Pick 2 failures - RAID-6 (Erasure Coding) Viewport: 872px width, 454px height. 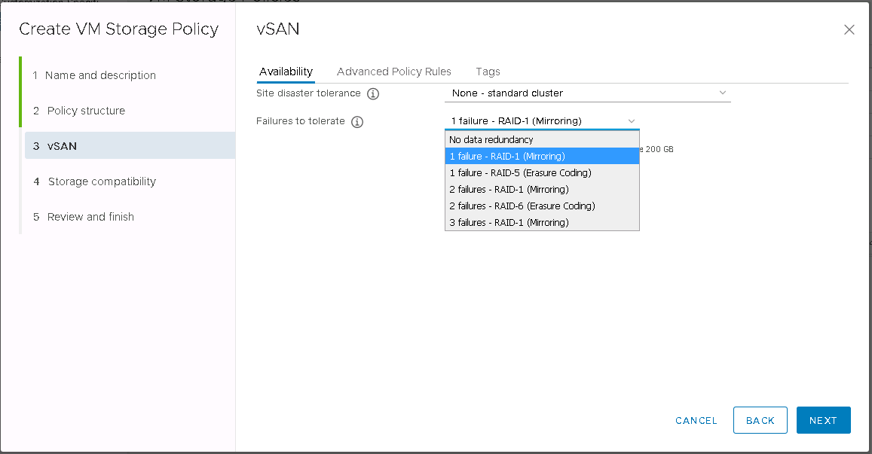[542, 206]
